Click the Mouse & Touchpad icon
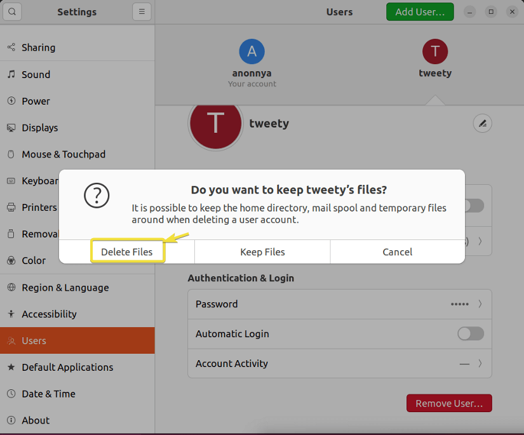Image resolution: width=524 pixels, height=435 pixels. 11,154
